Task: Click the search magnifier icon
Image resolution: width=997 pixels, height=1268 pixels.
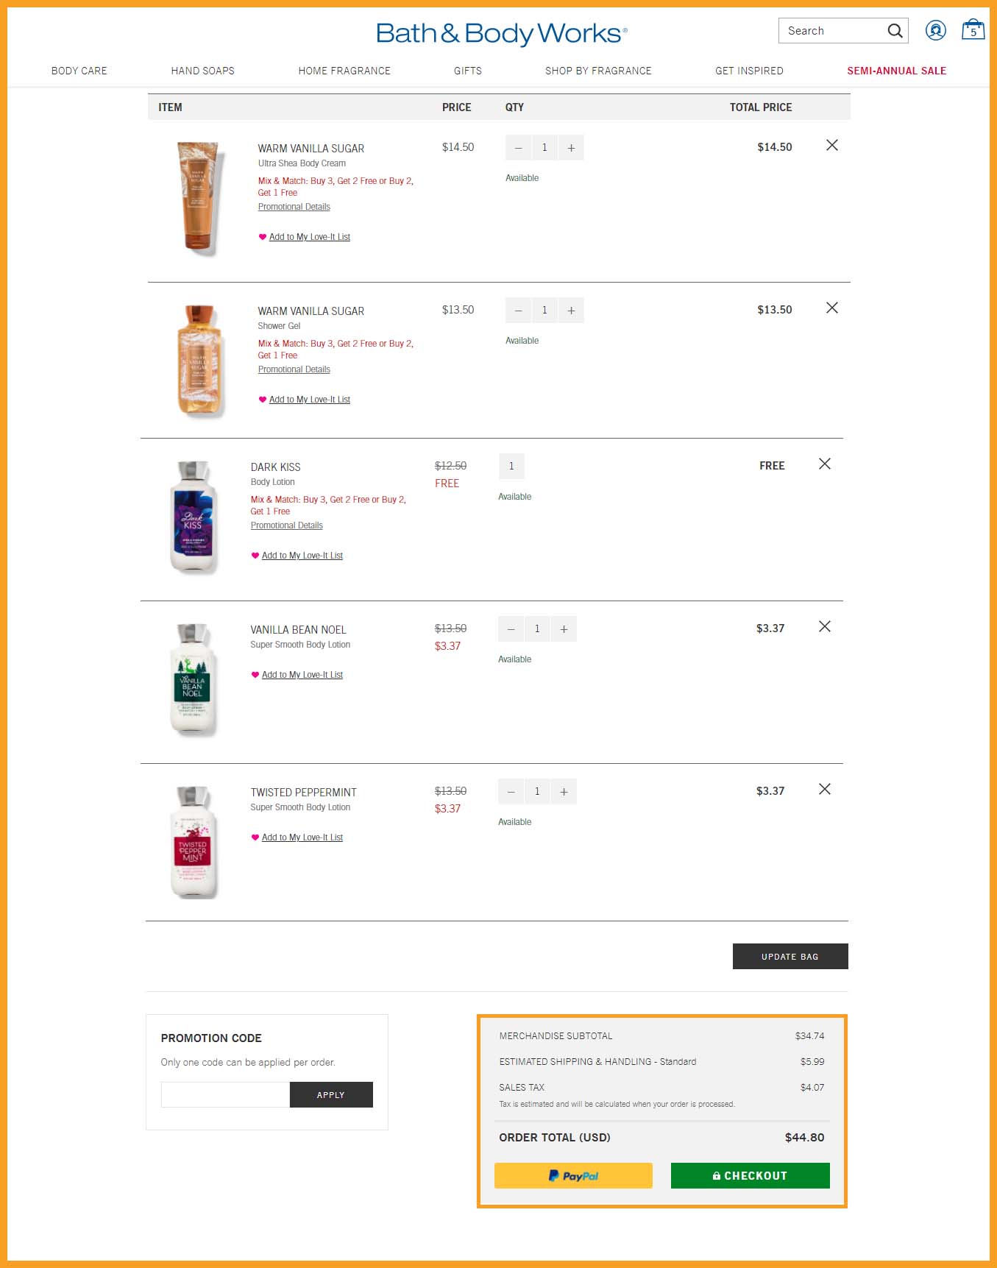Action: [x=895, y=31]
